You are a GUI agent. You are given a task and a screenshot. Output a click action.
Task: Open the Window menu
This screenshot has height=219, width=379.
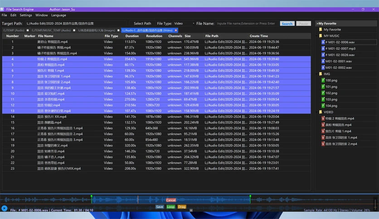(x=42, y=15)
